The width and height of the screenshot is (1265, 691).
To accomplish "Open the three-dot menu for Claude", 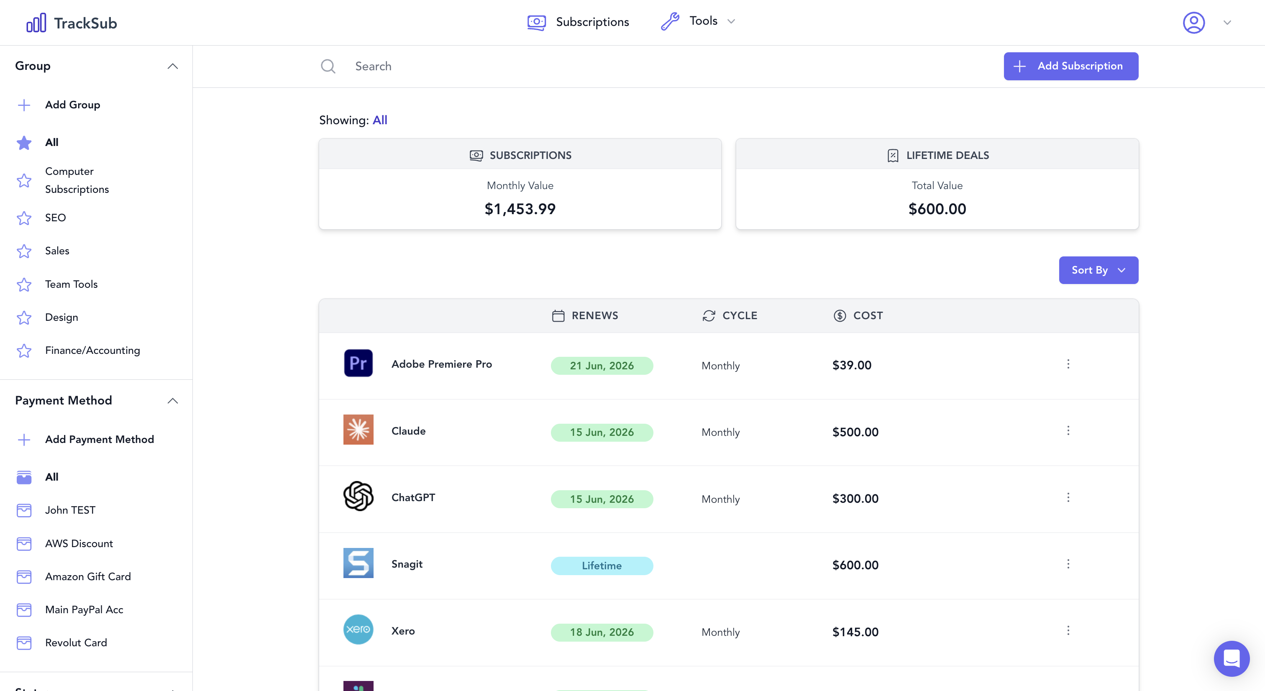I will click(1068, 431).
